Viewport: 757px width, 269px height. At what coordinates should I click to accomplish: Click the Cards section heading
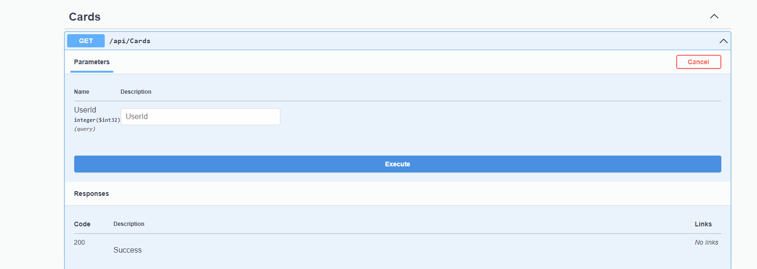click(x=85, y=17)
